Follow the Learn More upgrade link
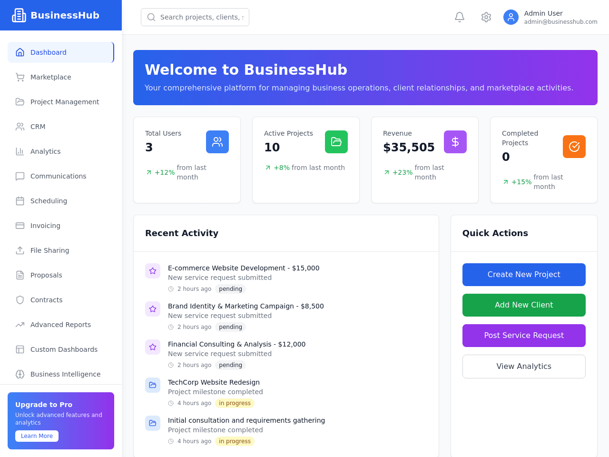Screen dimensions: 609x457 click(x=37, y=436)
